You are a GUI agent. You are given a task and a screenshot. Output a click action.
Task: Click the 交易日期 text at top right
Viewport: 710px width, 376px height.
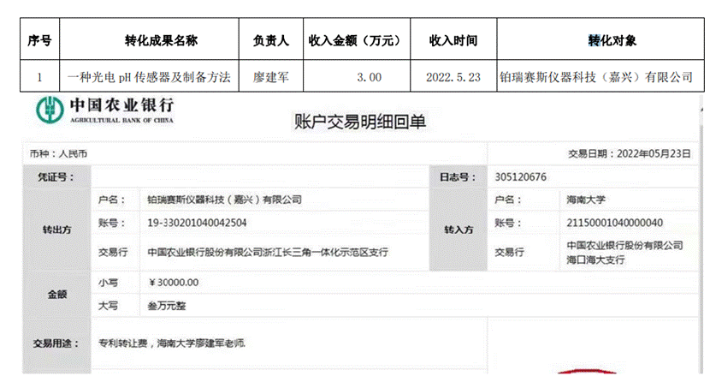point(627,154)
